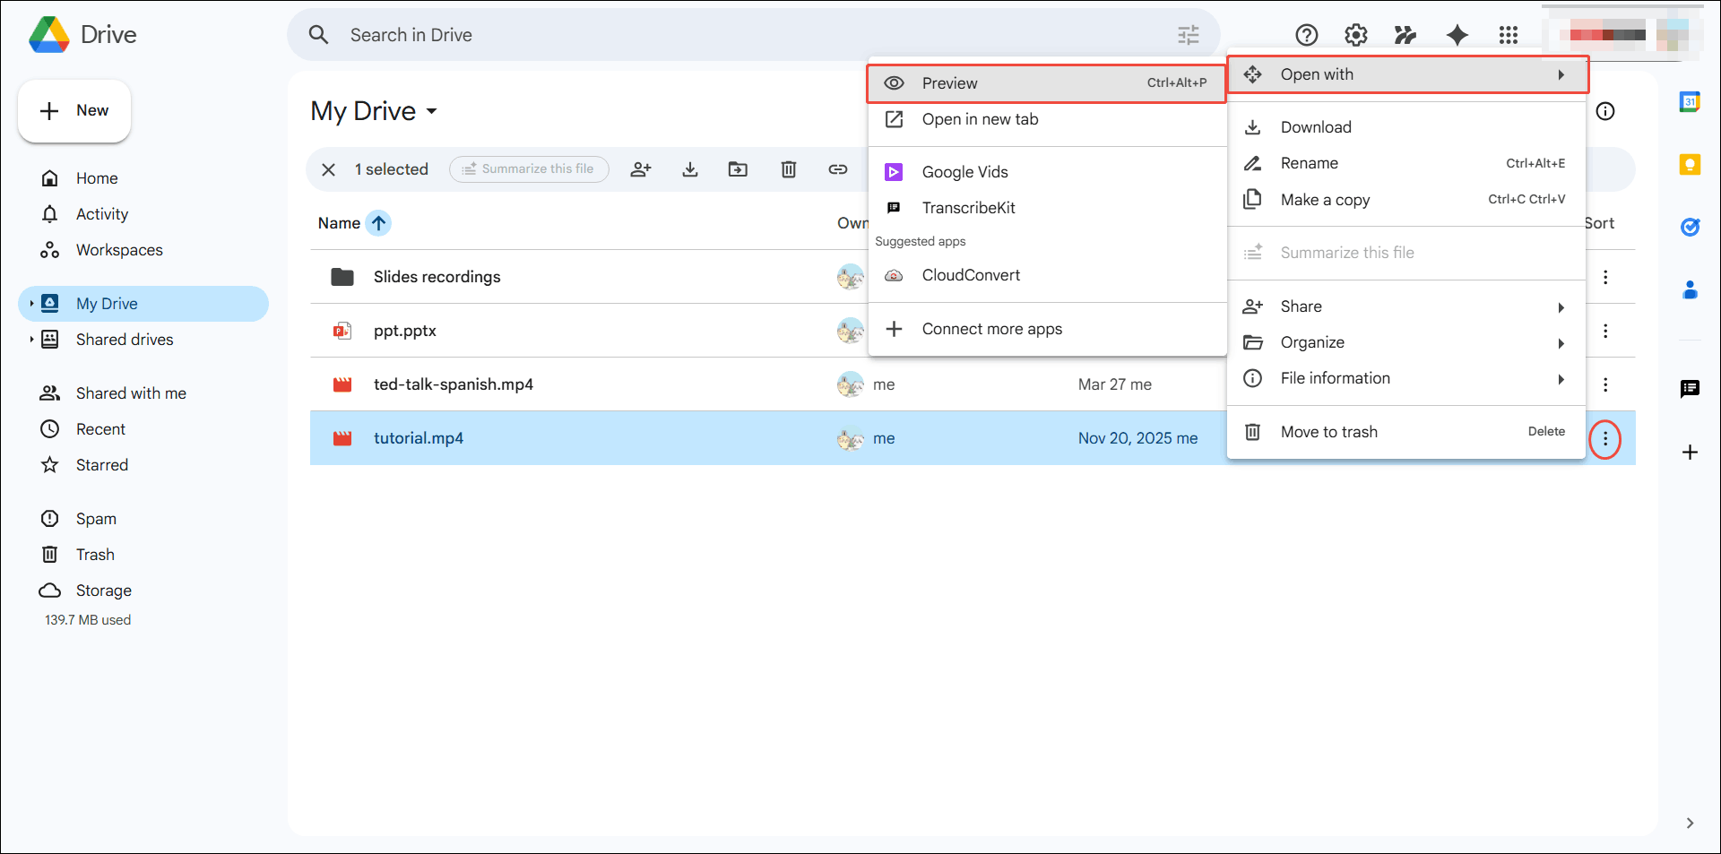Choose Make a copy from the menu

tap(1325, 200)
